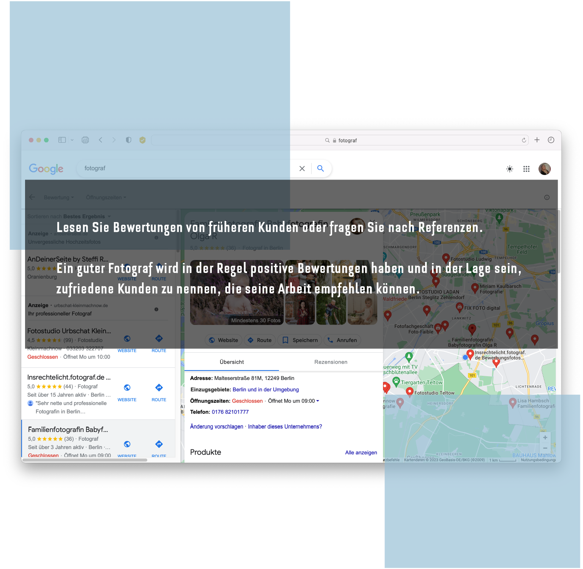
Task: Reload the page with the refresh icon
Action: pos(524,140)
